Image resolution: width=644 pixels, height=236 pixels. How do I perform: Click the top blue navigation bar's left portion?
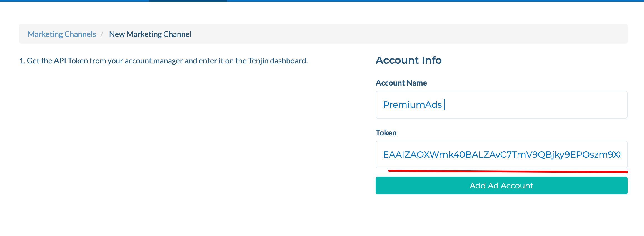74,1
